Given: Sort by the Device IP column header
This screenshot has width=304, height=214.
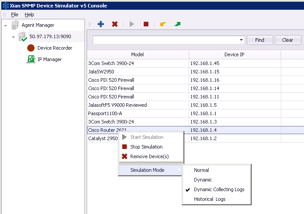Looking at the screenshot, I should 234,54.
